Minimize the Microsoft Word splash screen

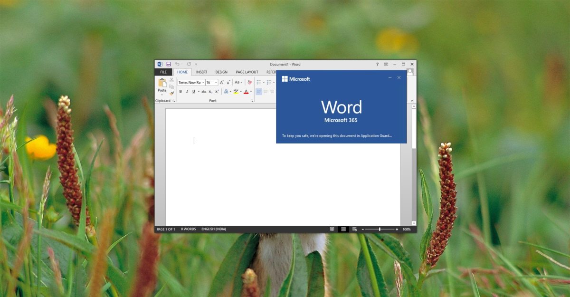click(x=390, y=77)
